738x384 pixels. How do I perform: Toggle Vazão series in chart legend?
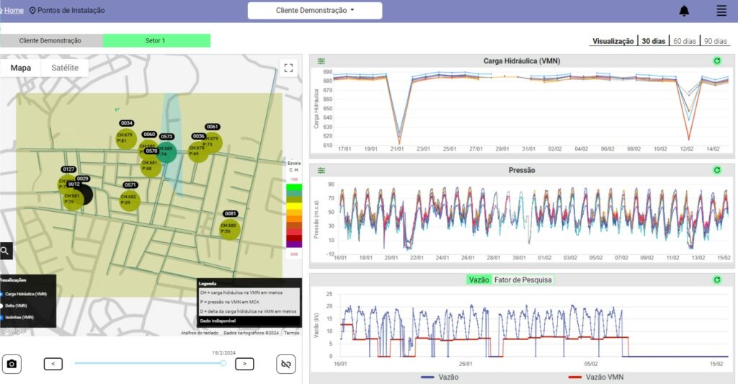click(440, 377)
